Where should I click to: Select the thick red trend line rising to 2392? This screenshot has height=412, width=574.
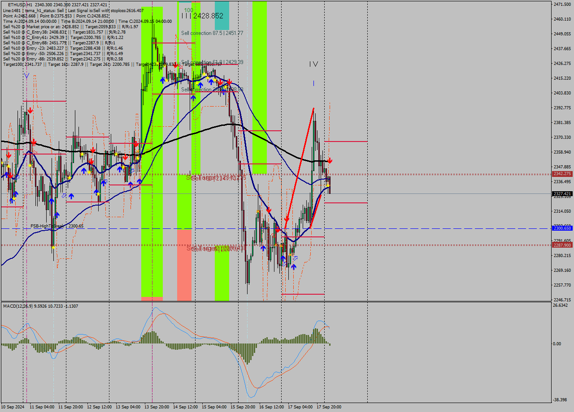300,169
